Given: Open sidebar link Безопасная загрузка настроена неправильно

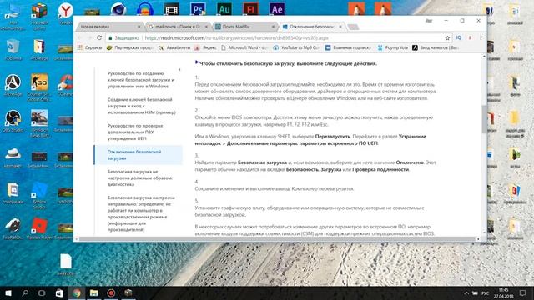Looking at the screenshot, I should [141, 213].
